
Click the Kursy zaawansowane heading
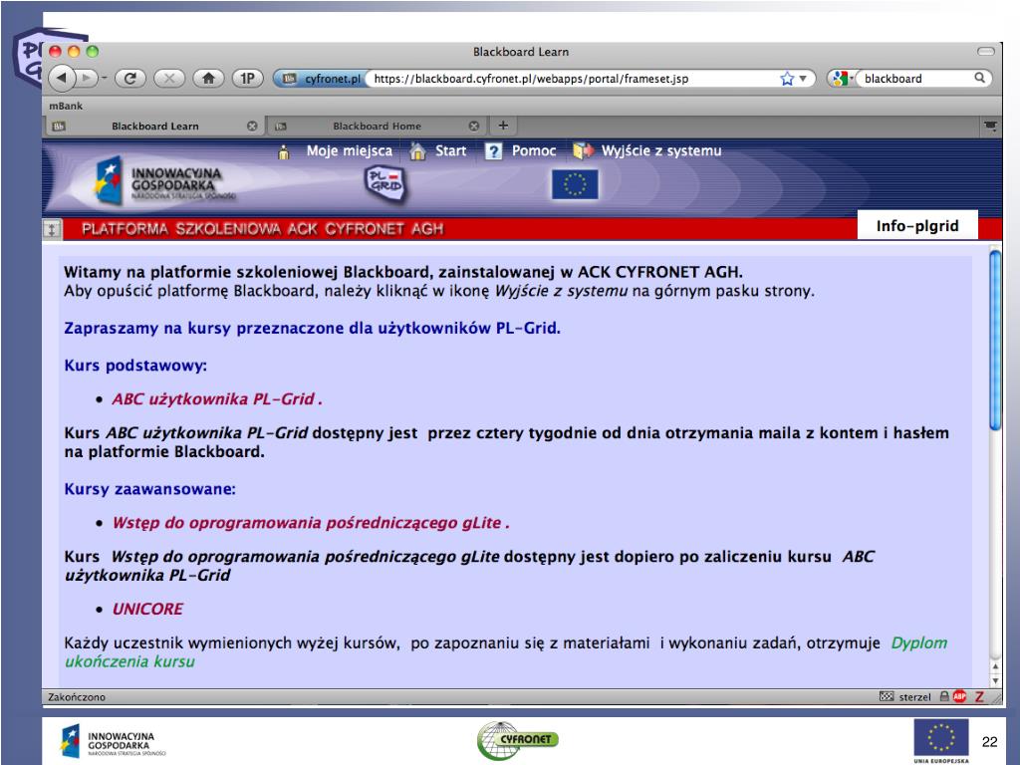[x=150, y=489]
